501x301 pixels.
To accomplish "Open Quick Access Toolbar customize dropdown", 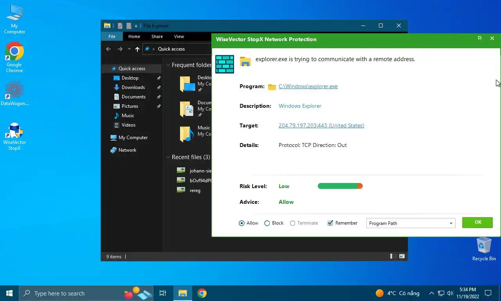I will coord(136,26).
